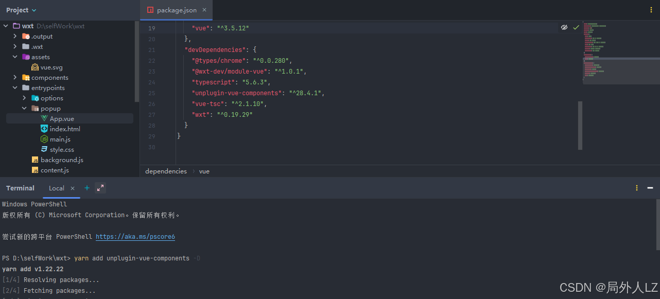Click the JS icon beside main.js

44,139
